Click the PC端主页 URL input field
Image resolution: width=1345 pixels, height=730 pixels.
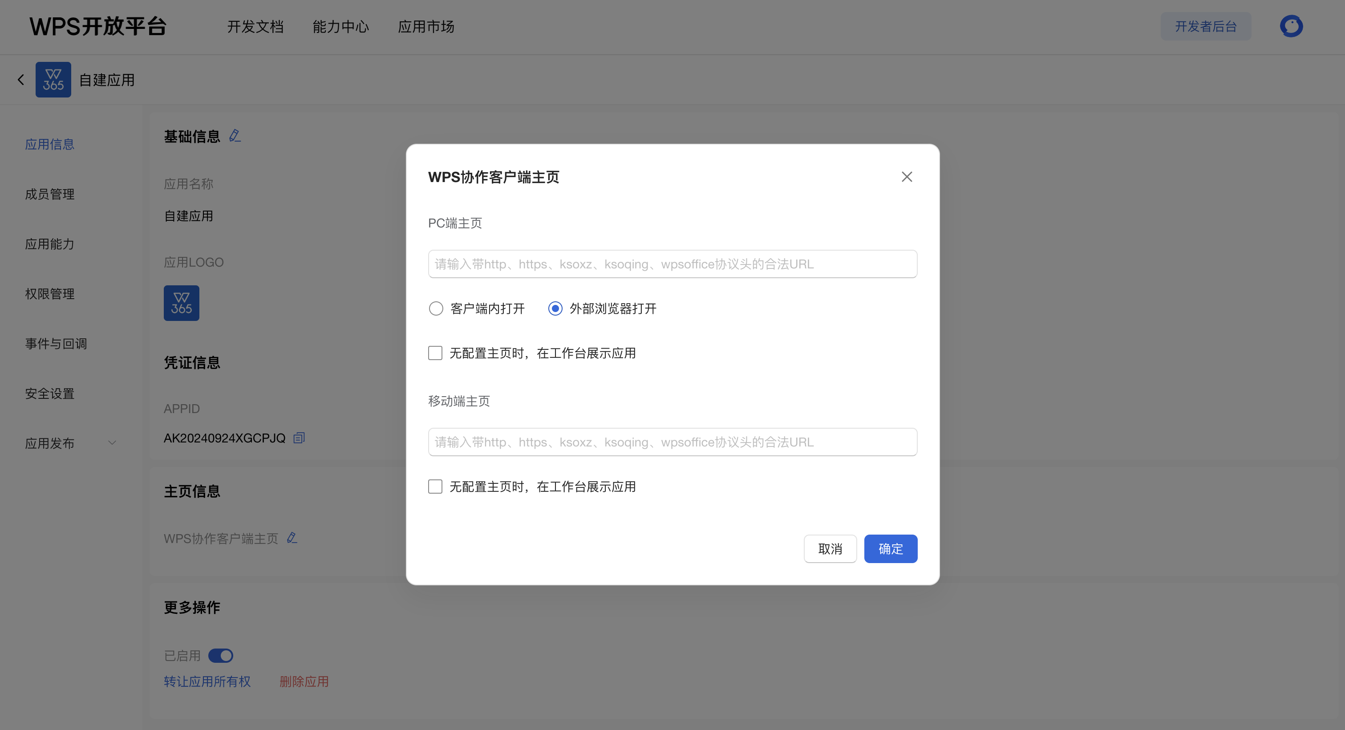pyautogui.click(x=672, y=264)
